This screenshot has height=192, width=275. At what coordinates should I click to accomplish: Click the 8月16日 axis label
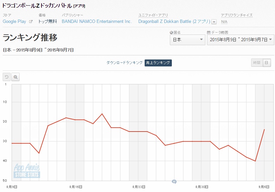[x=76, y=187]
